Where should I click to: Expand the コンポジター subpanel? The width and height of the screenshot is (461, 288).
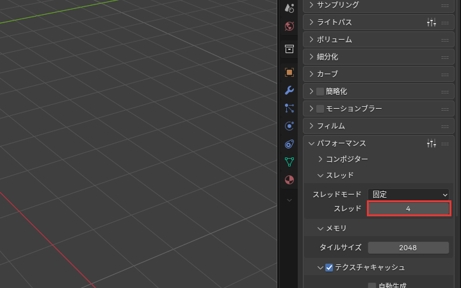coord(321,159)
